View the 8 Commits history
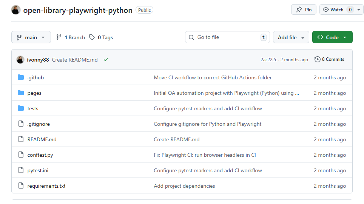Viewport: 364px width, 204px height. point(329,59)
